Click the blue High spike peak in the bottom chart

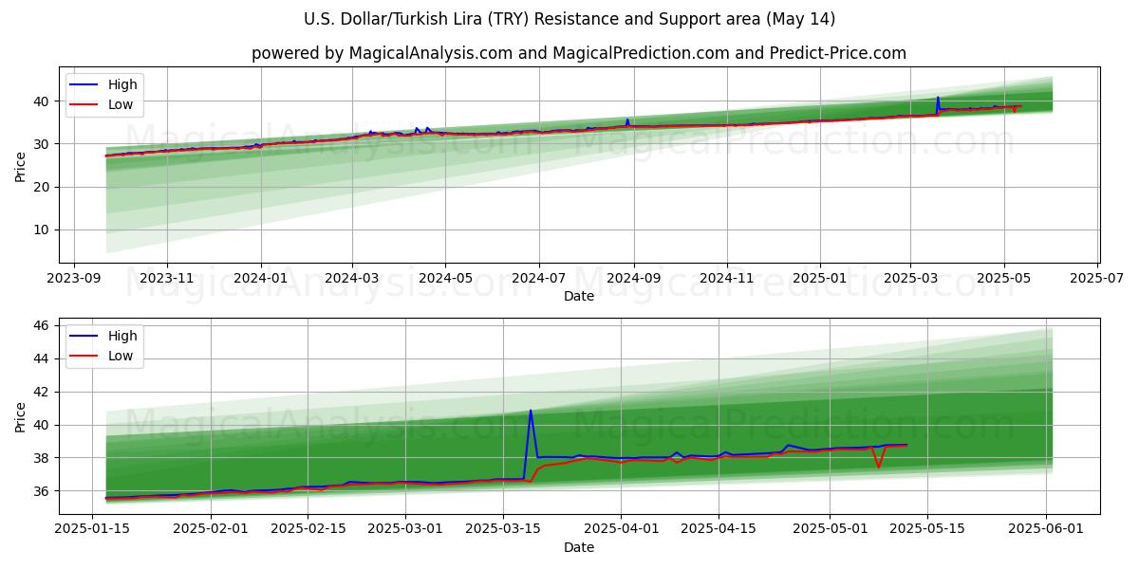point(531,411)
